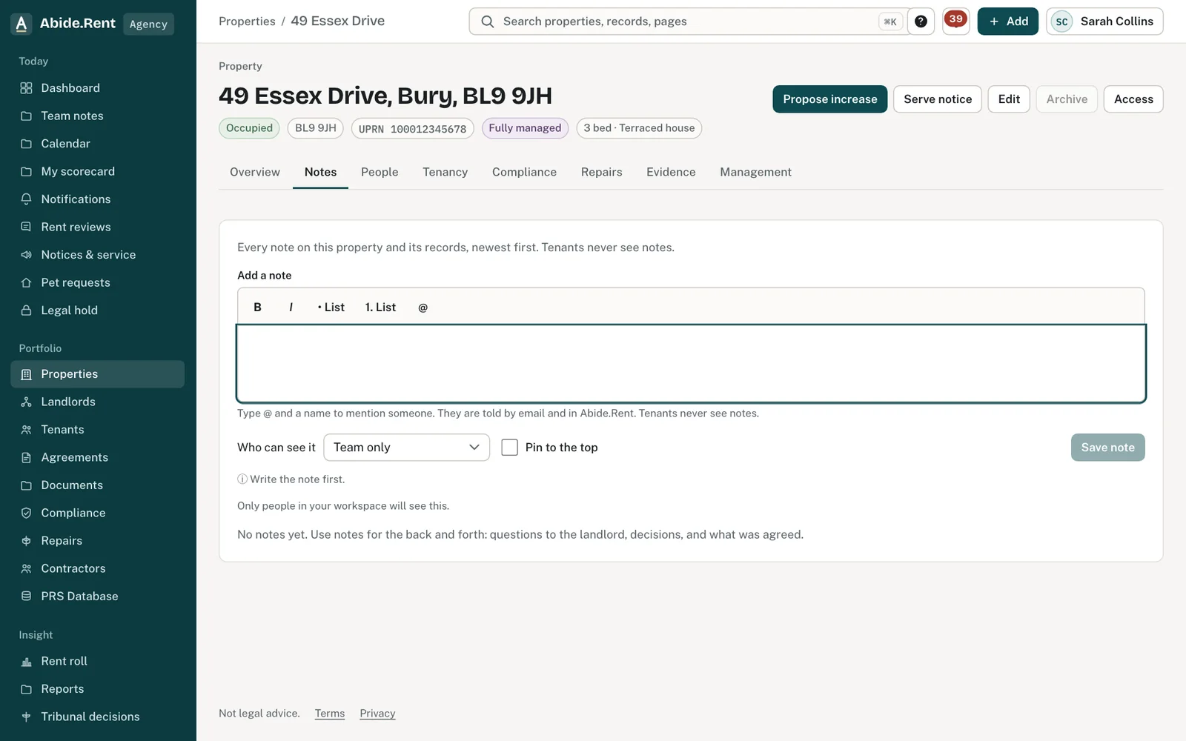This screenshot has width=1186, height=741.
Task: Switch to the Management tab
Action: click(755, 172)
